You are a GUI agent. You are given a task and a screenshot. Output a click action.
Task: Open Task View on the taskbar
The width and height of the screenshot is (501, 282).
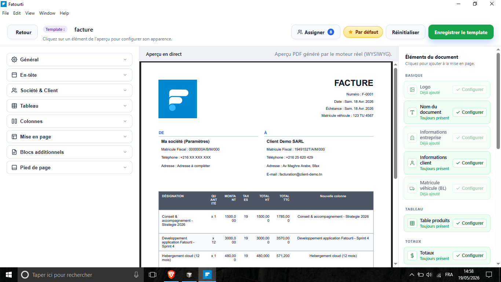(153, 275)
